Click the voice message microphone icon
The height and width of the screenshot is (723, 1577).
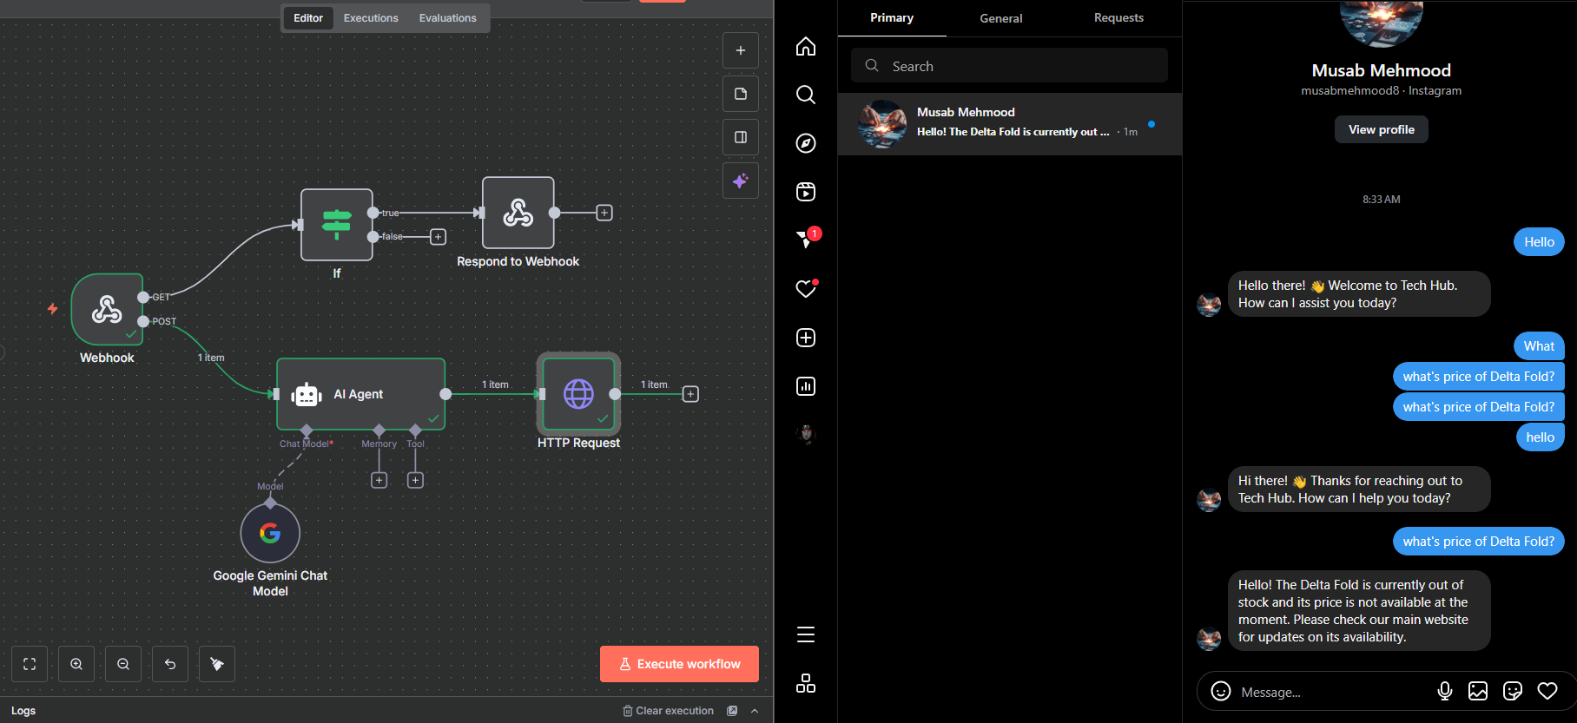[1444, 691]
